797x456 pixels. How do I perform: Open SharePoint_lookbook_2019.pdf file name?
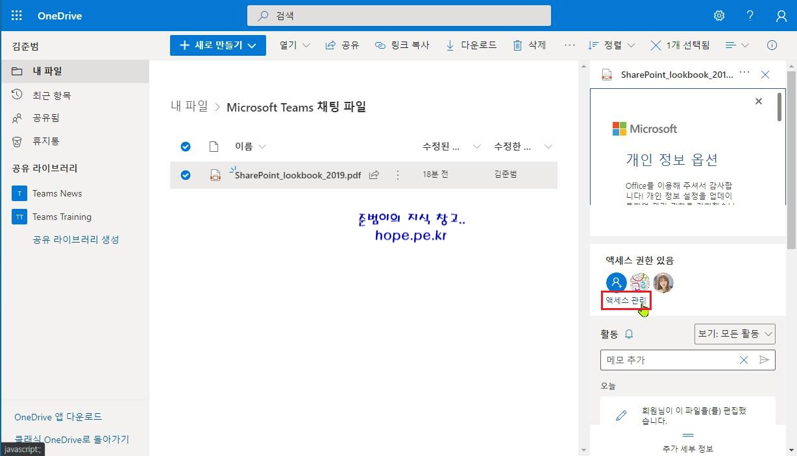point(298,175)
